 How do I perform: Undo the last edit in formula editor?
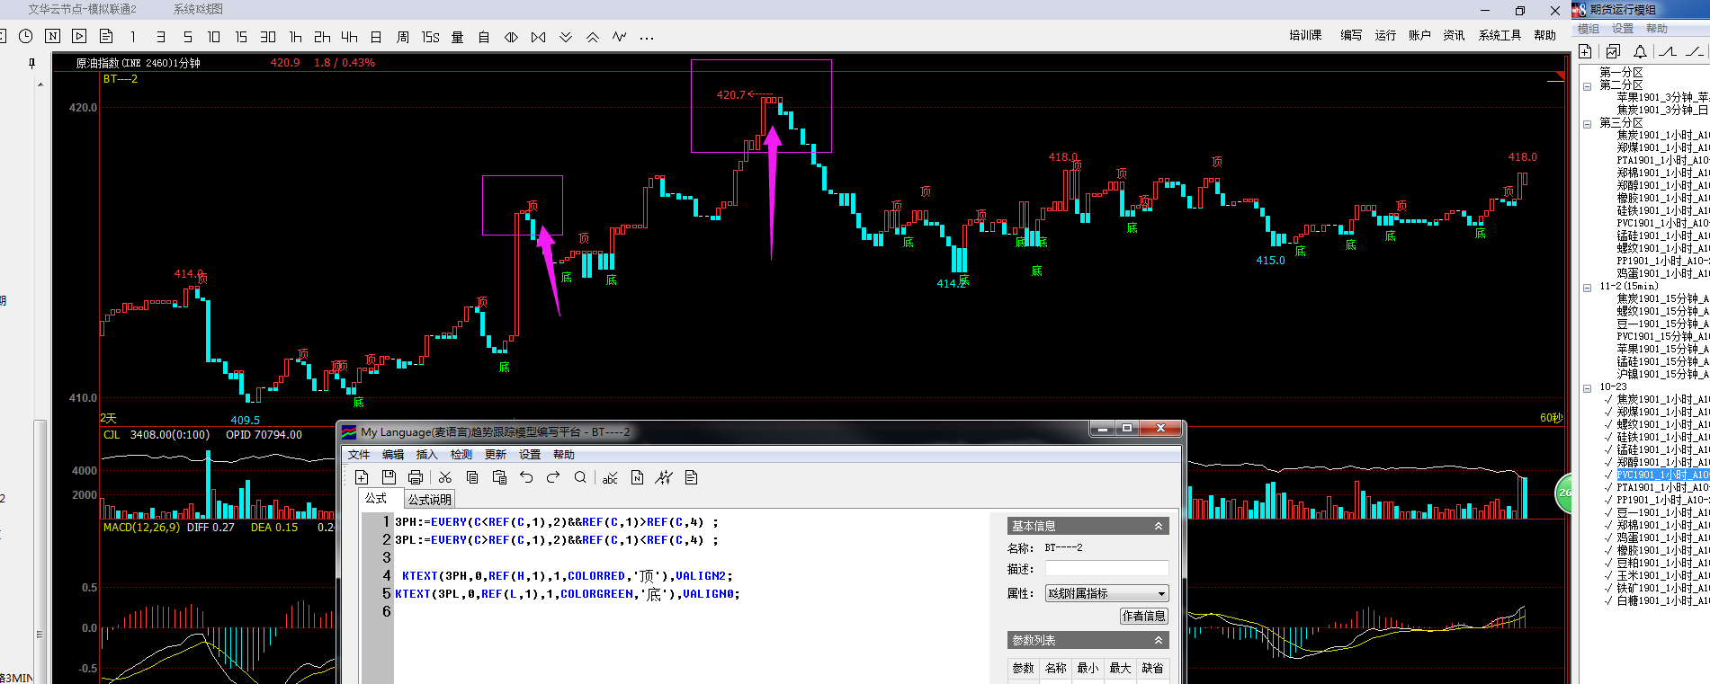tap(526, 477)
